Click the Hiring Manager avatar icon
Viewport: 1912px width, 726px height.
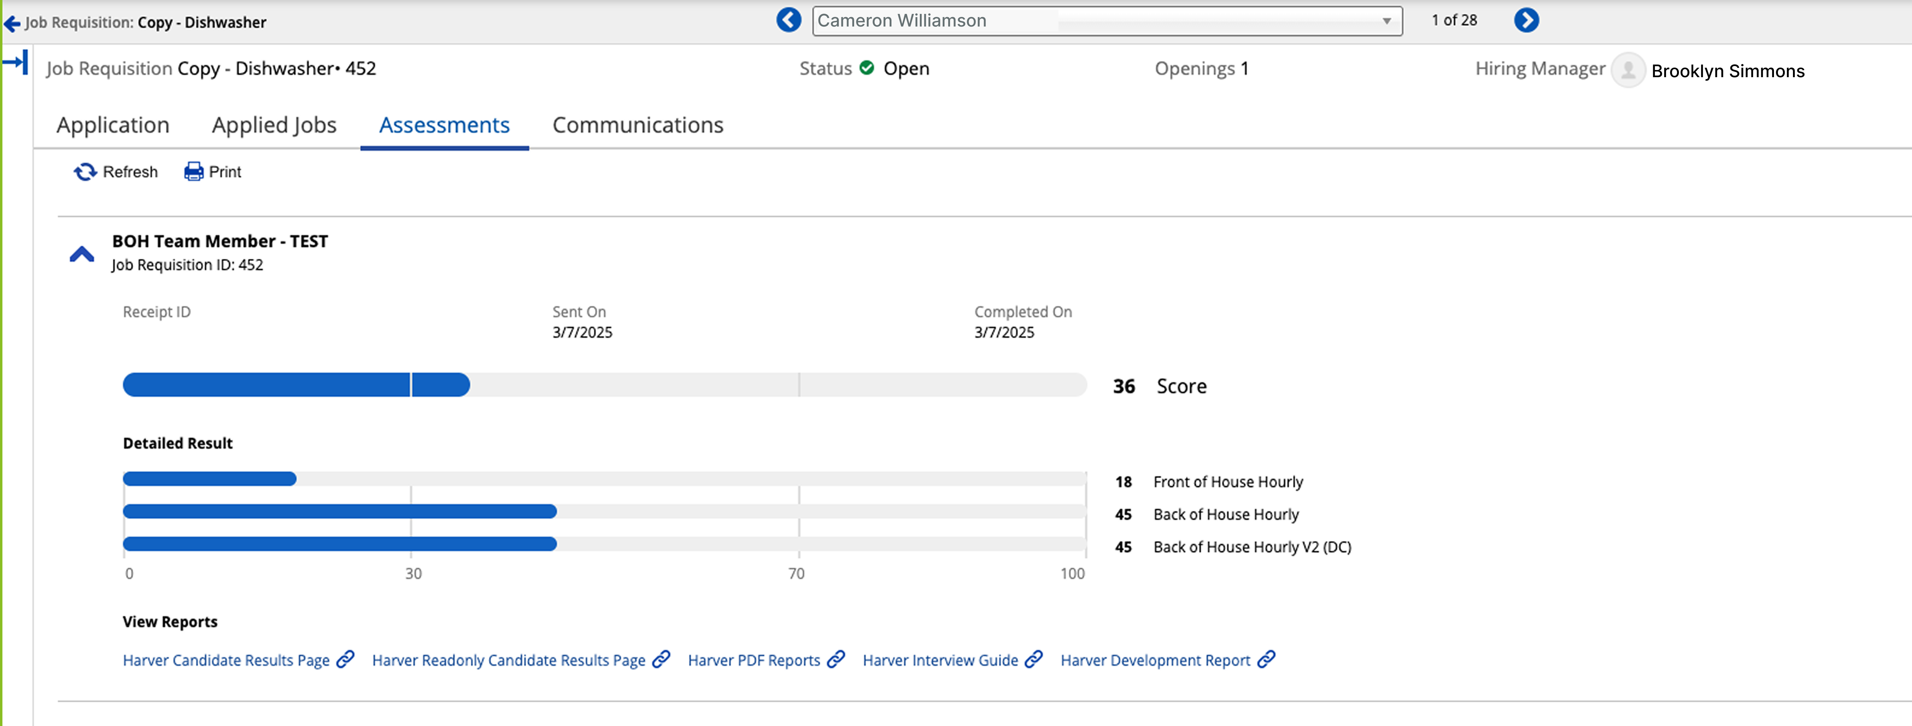coord(1628,71)
